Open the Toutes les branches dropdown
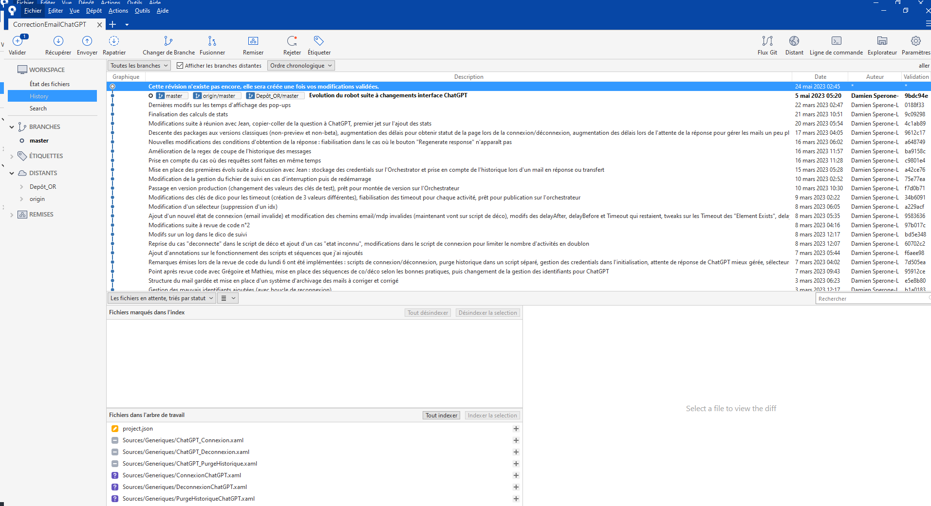This screenshot has width=931, height=506. pos(139,66)
